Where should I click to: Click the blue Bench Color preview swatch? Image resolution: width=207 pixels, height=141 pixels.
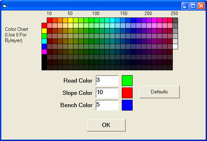(x=127, y=105)
